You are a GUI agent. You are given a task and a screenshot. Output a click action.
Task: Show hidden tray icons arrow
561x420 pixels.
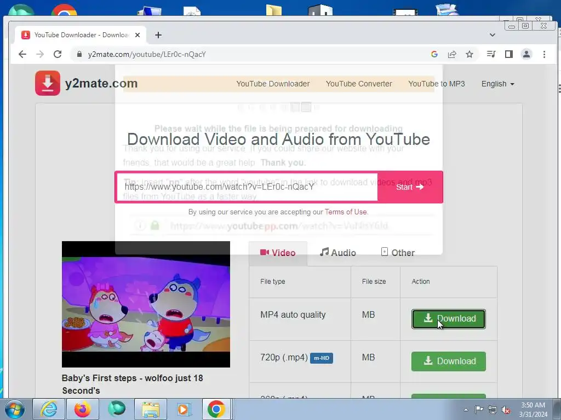tap(466, 410)
